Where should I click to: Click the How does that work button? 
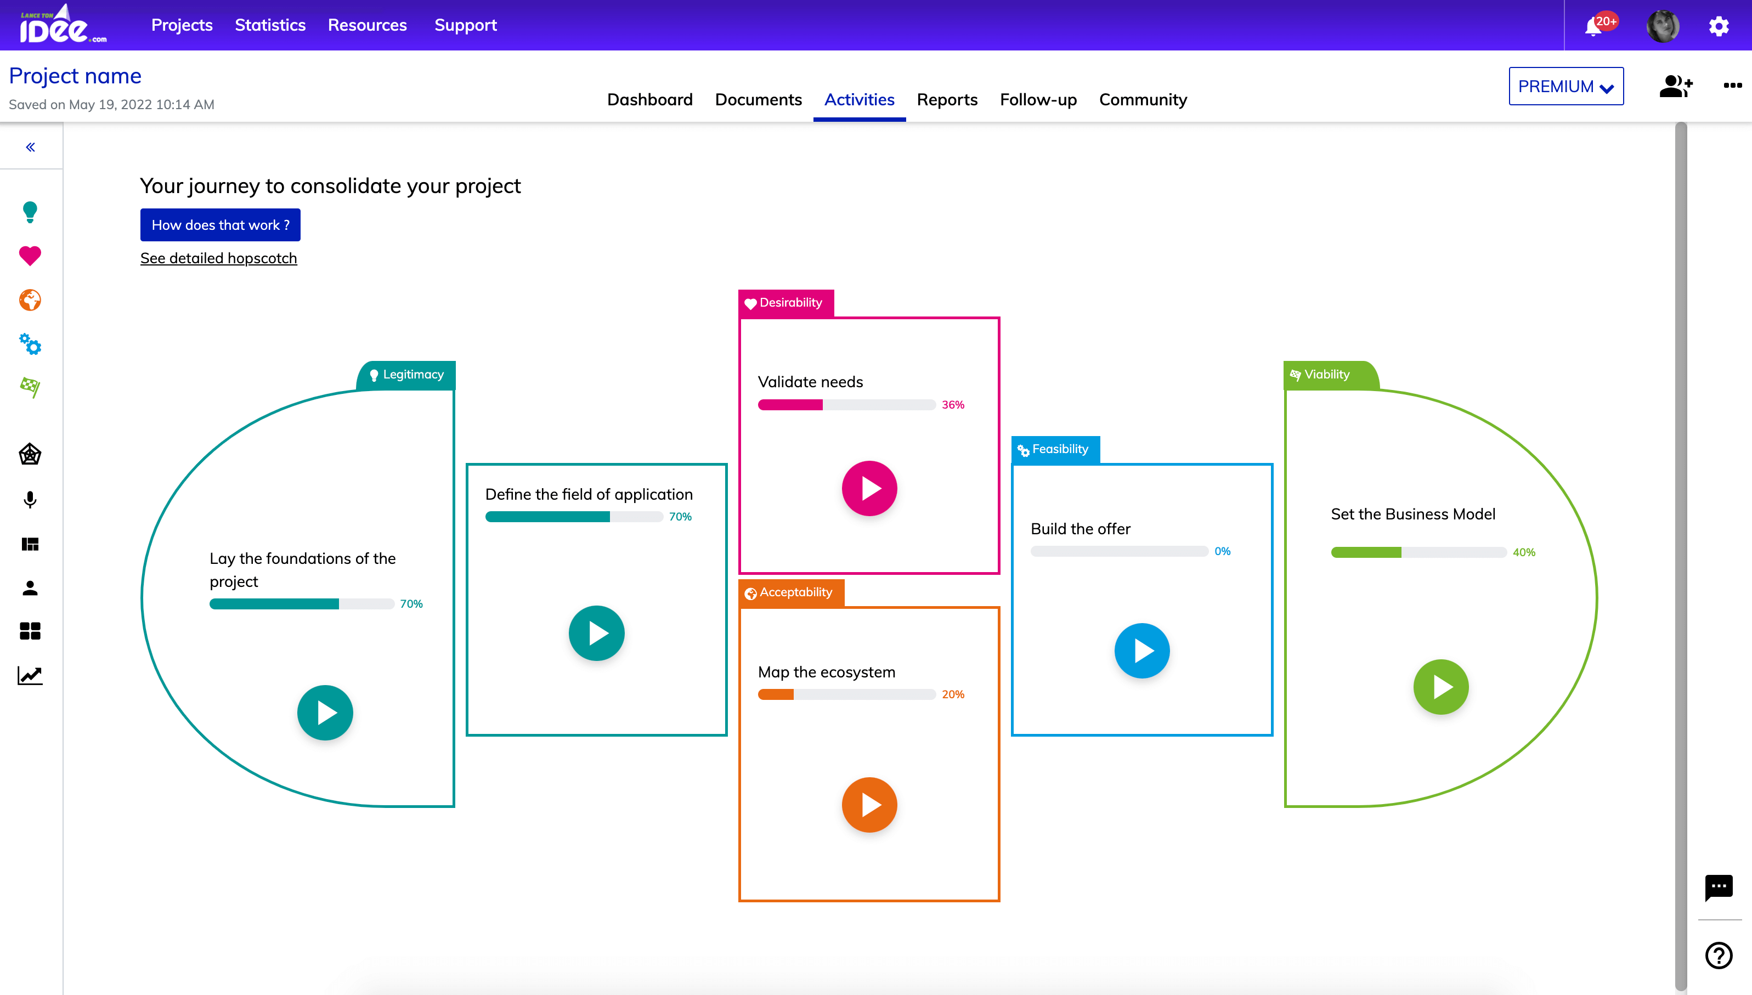(220, 225)
